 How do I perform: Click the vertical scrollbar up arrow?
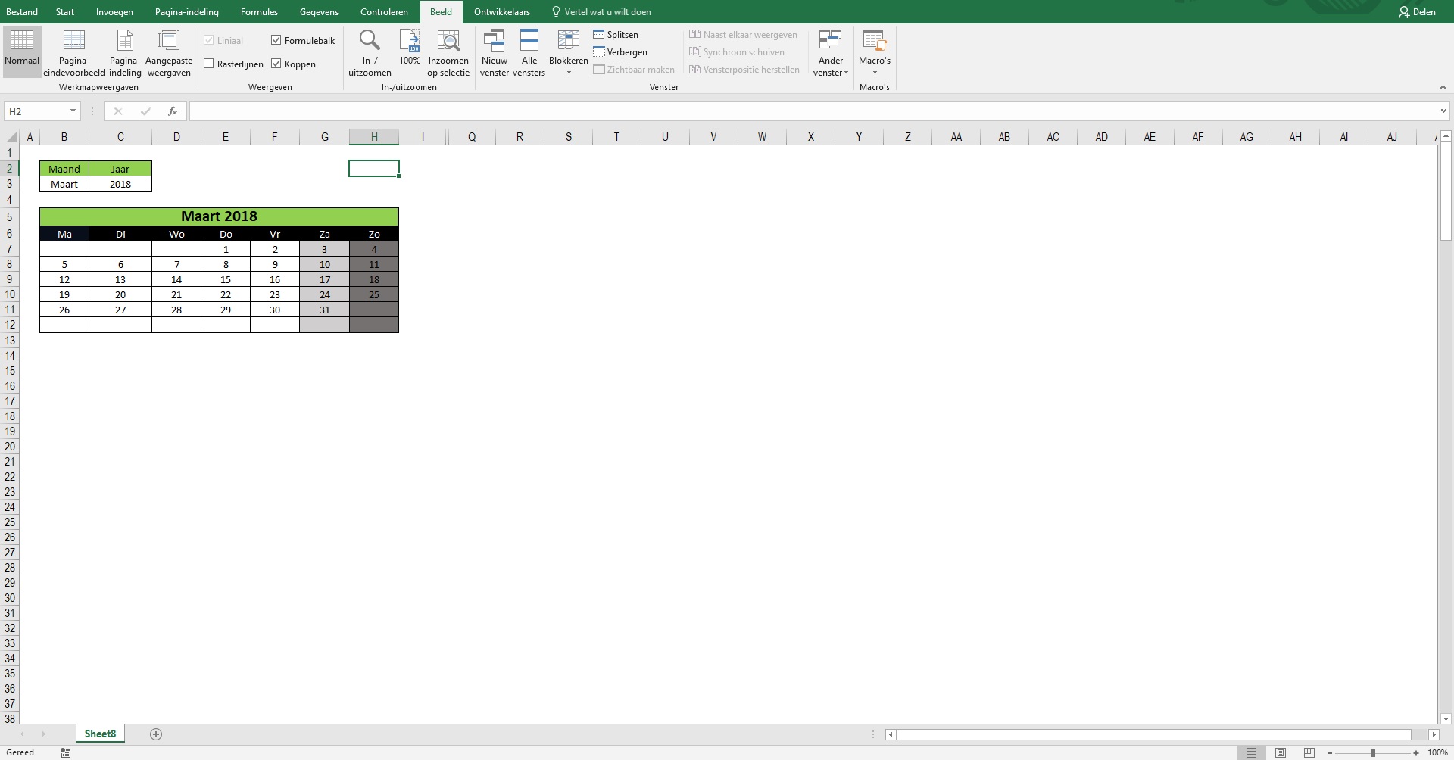[x=1446, y=135]
